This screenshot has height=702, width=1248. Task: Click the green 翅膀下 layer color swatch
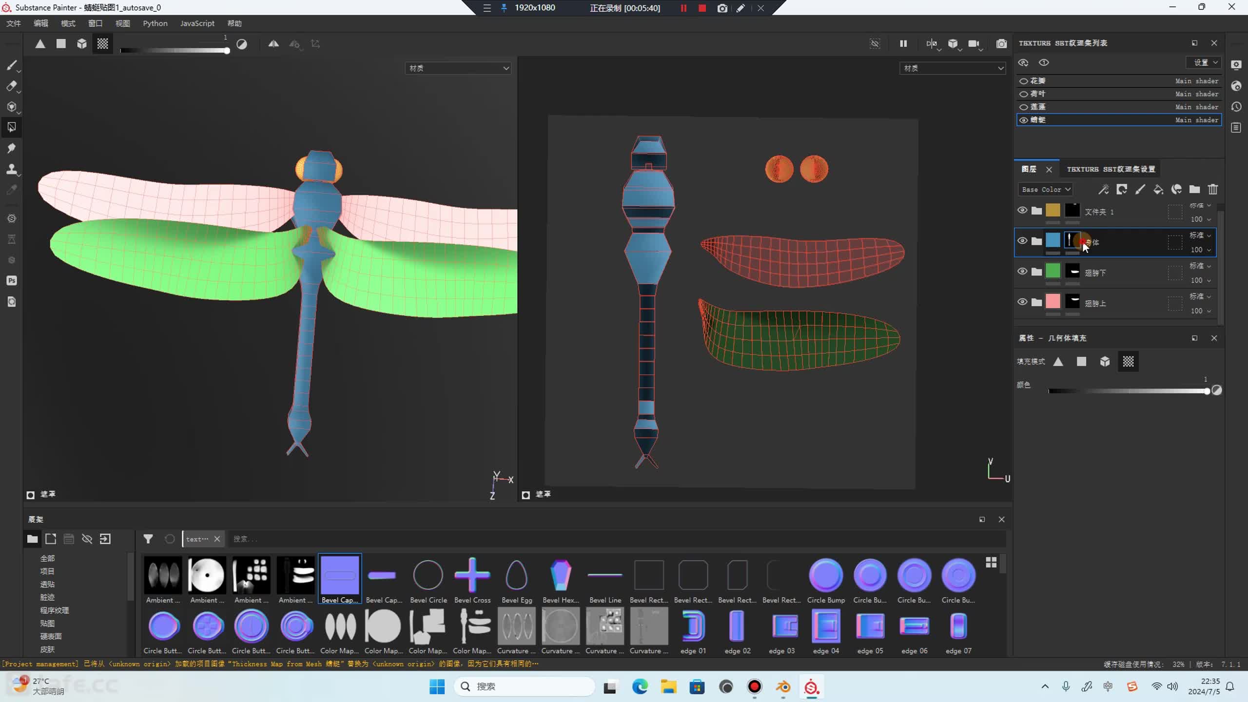coord(1053,271)
